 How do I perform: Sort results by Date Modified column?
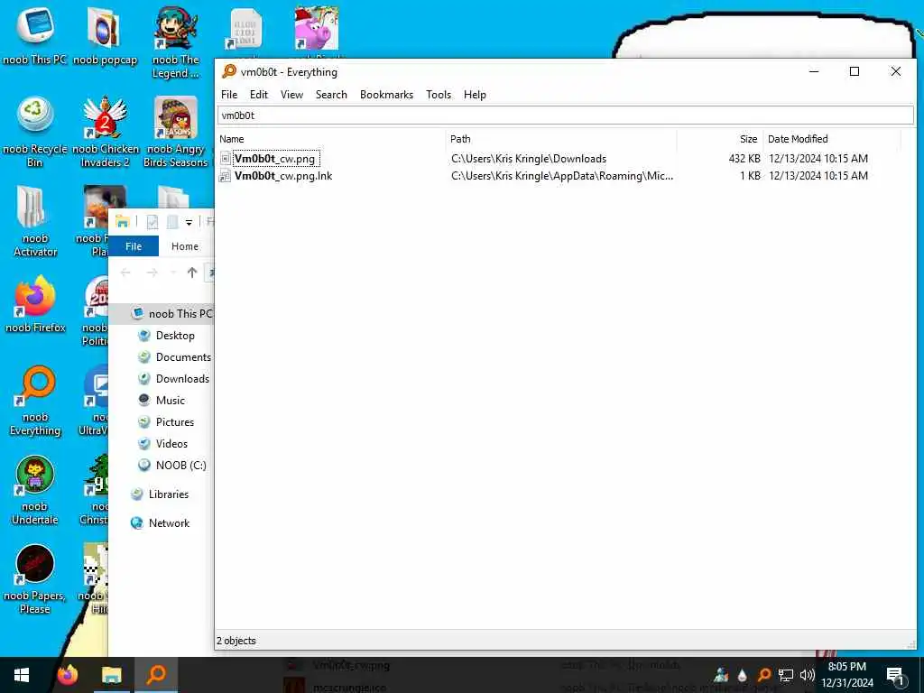(x=832, y=139)
